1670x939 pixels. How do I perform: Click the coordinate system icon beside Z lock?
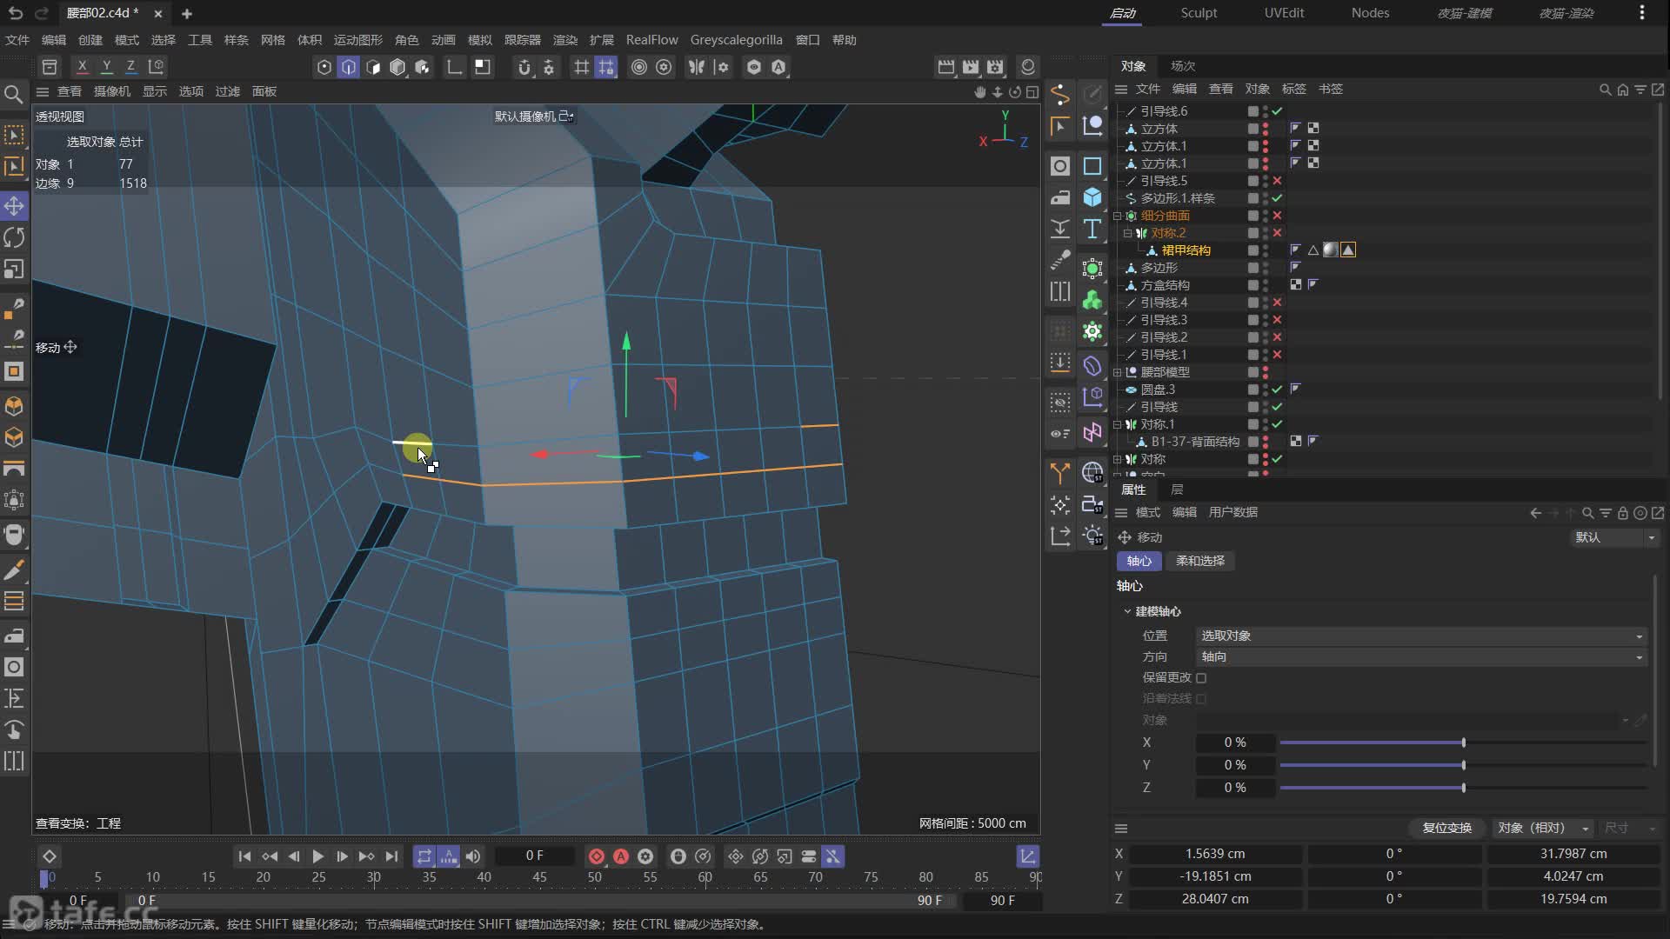[x=156, y=66]
